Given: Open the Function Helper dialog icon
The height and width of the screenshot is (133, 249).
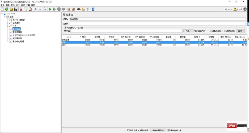Looking at the screenshot, I should 88,9.
